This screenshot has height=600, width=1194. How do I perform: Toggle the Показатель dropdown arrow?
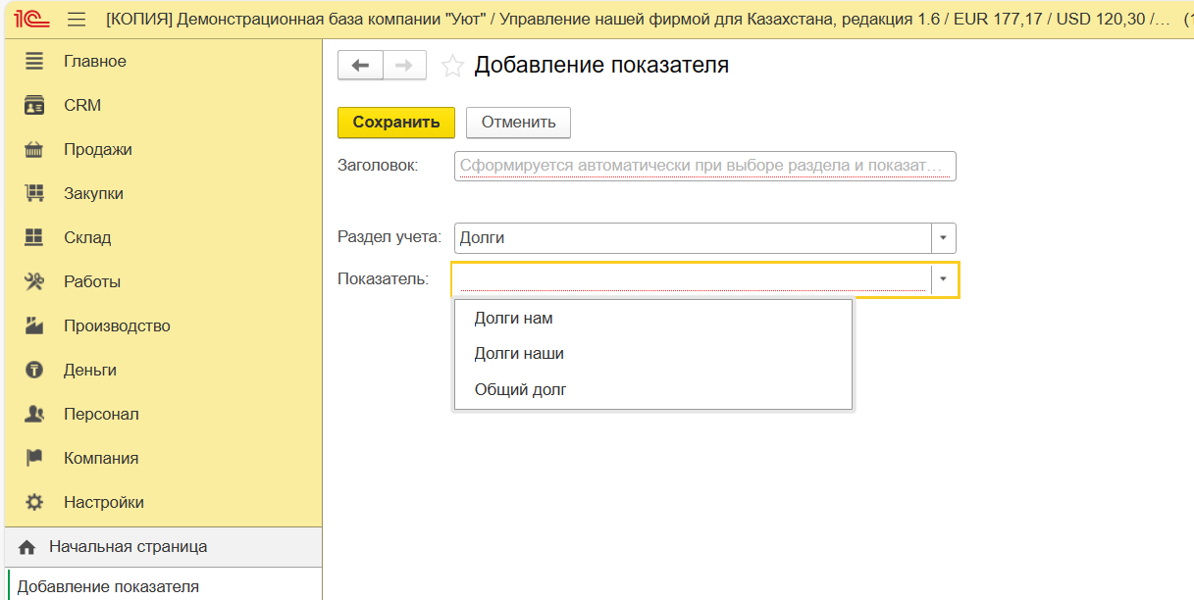[943, 279]
